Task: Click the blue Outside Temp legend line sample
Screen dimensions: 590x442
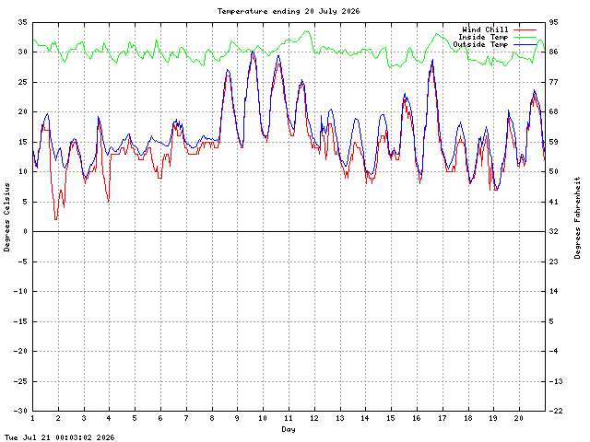Action: (x=525, y=45)
